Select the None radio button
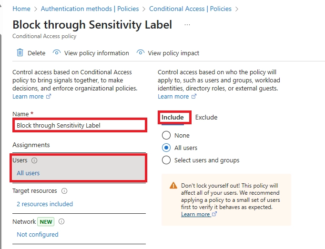The image size is (325, 249). click(166, 135)
